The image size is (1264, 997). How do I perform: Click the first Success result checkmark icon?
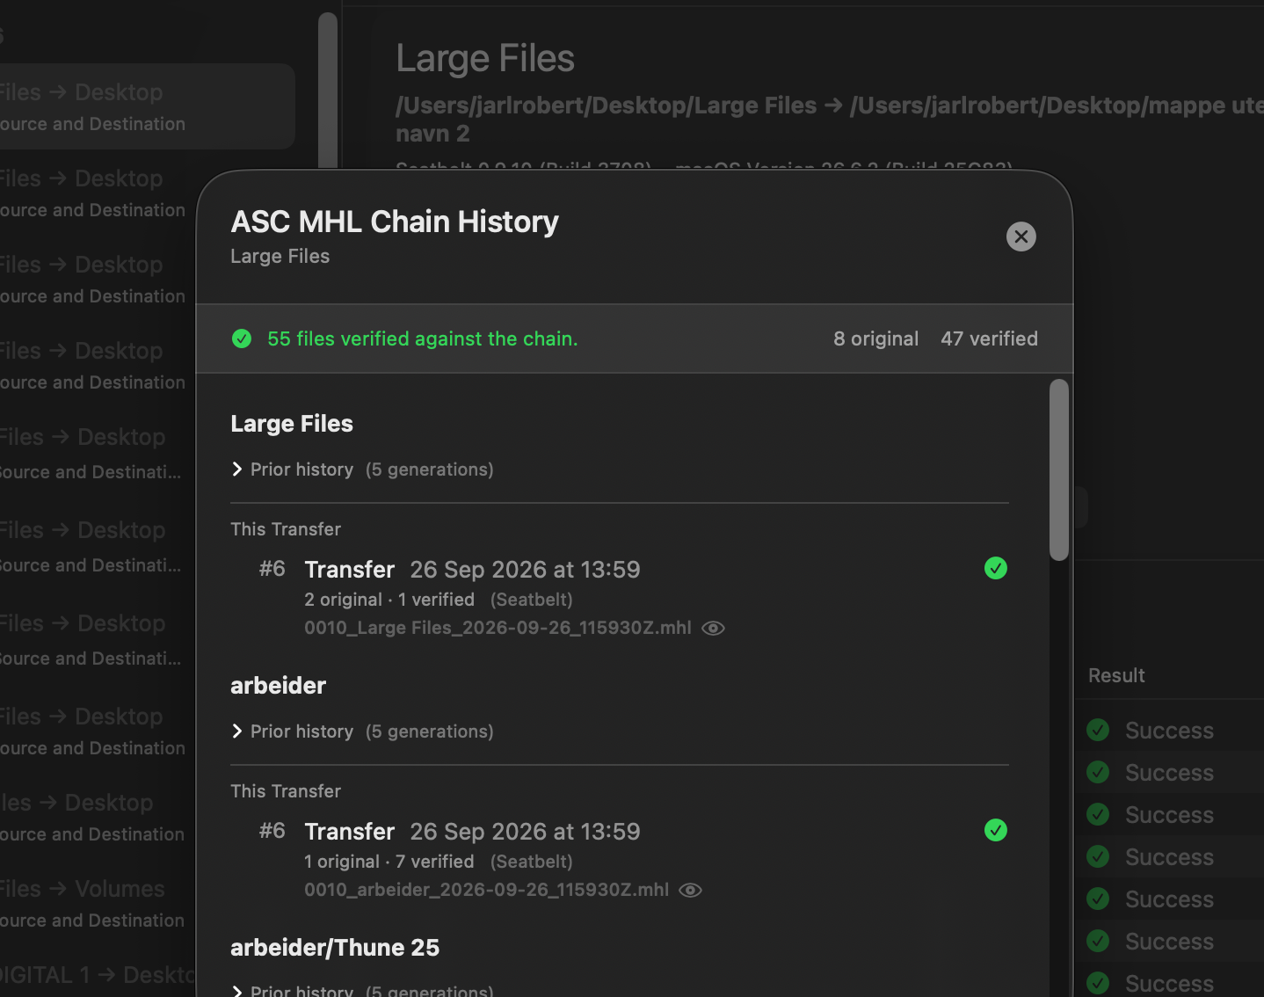1098,730
